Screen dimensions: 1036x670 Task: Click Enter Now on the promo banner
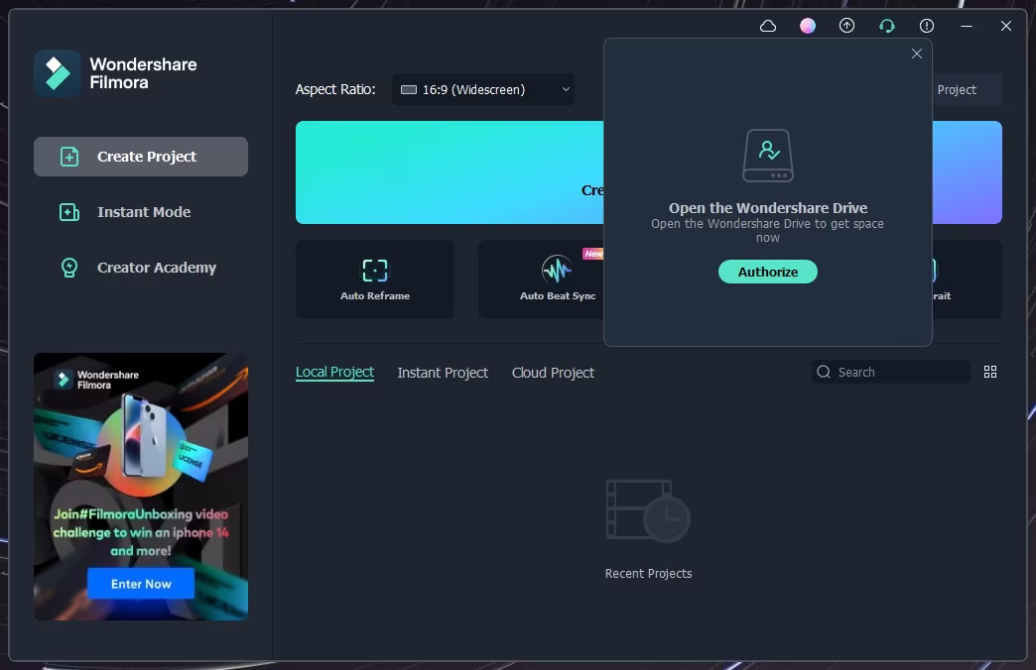[141, 584]
